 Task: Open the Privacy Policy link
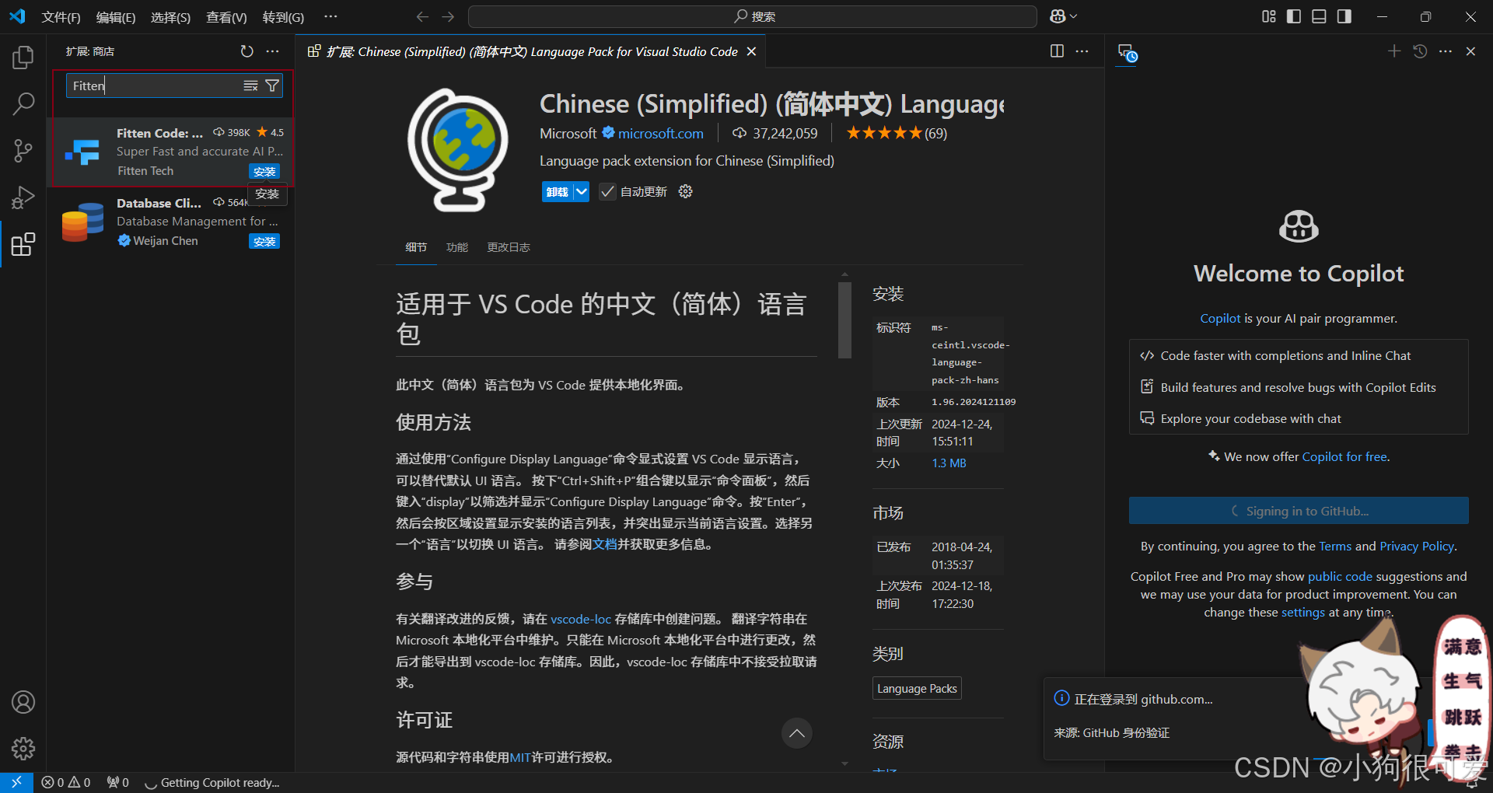tap(1417, 547)
